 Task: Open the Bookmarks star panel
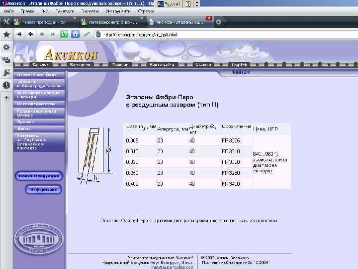[x=6, y=34]
